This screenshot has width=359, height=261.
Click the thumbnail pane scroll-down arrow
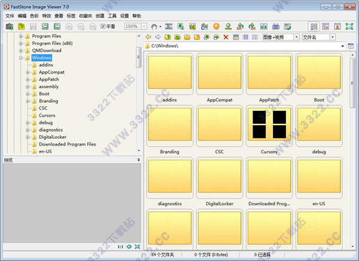352,247
